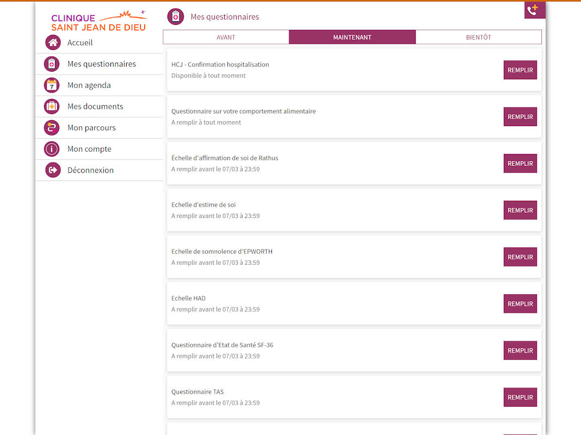Open the BIENTÔT tab
The image size is (581, 435).
[478, 37]
